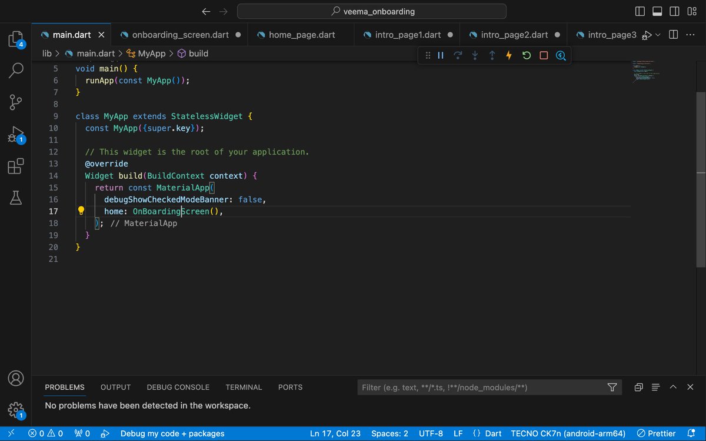Click Step Over in debug toolbar
The height and width of the screenshot is (441, 706).
(x=458, y=55)
